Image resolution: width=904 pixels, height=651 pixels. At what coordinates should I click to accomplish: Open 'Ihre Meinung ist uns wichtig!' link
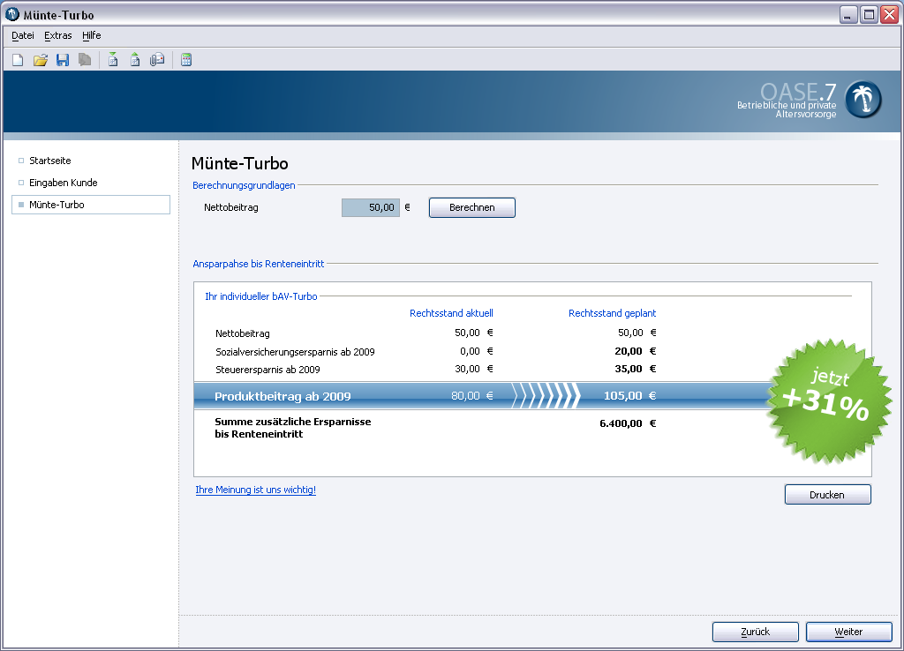coord(255,490)
